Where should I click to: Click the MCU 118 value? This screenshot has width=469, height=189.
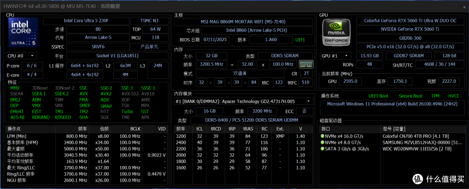[155, 38]
